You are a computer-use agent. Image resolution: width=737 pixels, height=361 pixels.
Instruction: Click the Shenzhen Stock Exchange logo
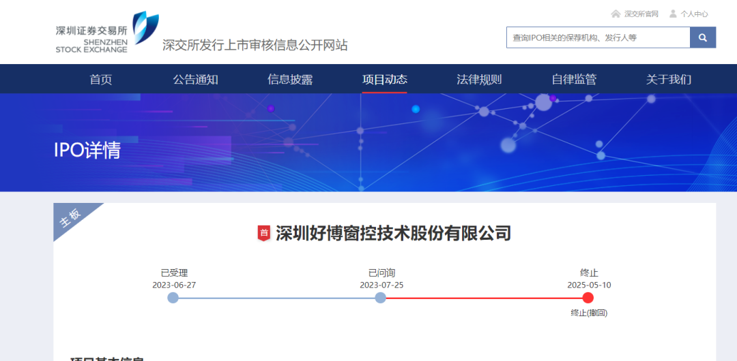[x=107, y=33]
